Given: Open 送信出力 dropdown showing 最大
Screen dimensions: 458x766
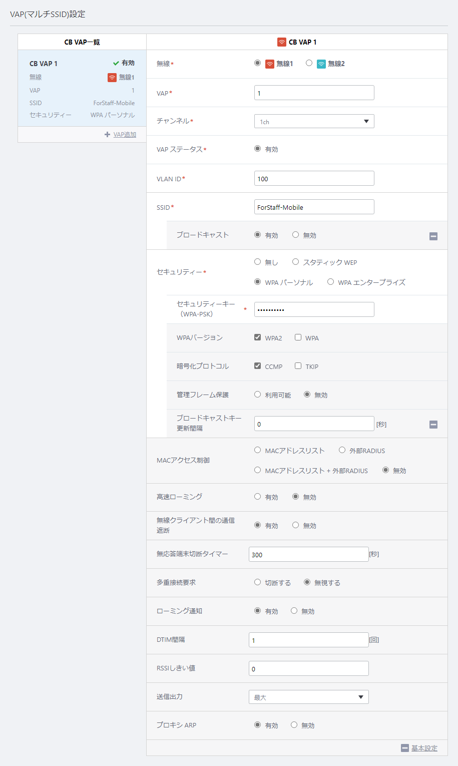Looking at the screenshot, I should coord(309,697).
